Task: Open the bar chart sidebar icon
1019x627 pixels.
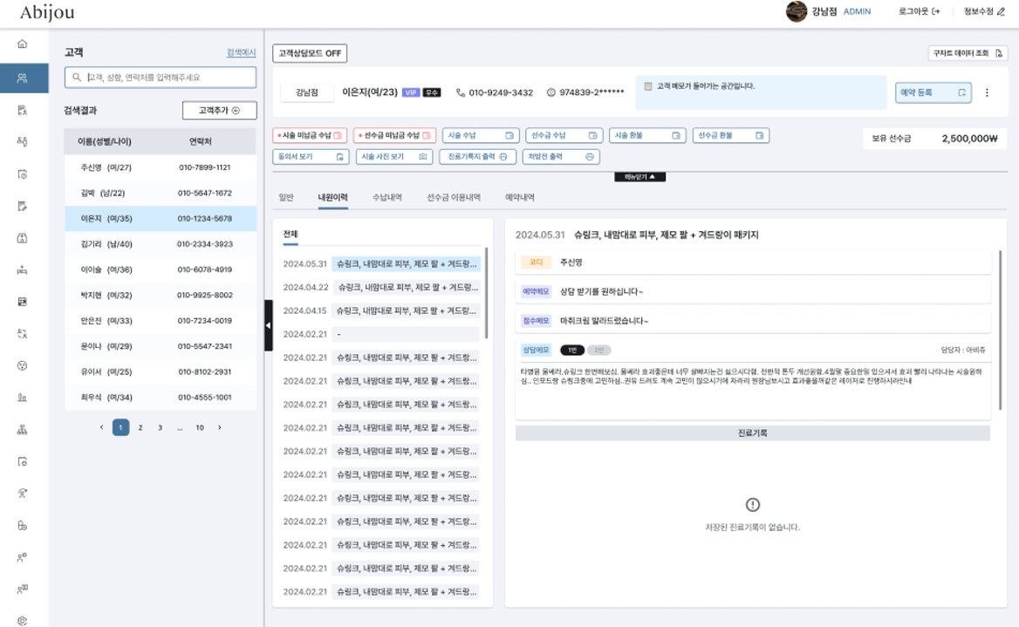Action: [22, 398]
